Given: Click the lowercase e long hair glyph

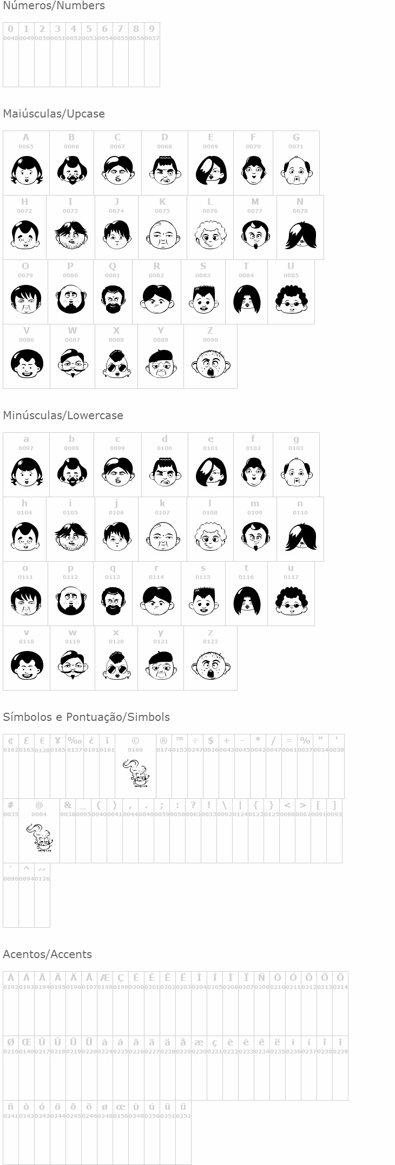Looking at the screenshot, I should (210, 472).
